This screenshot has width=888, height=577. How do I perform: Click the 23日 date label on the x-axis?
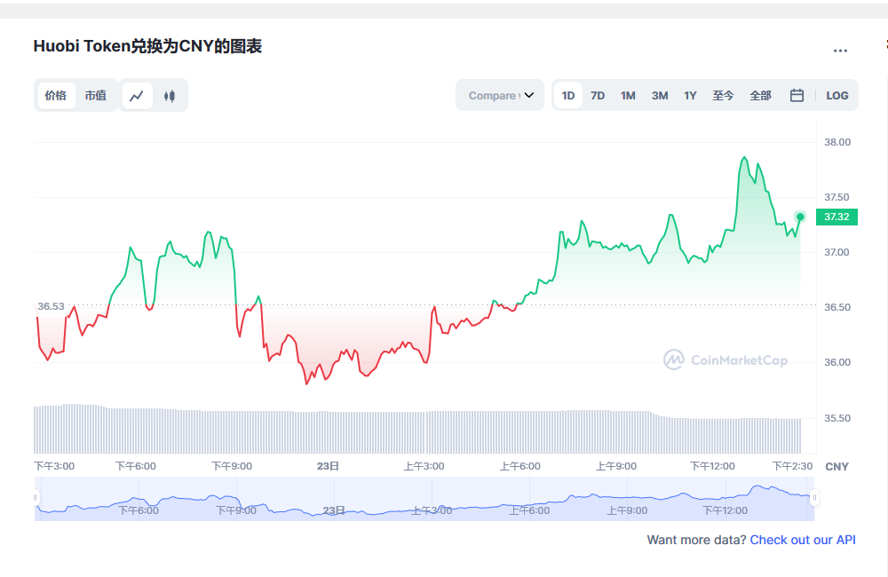pos(328,466)
